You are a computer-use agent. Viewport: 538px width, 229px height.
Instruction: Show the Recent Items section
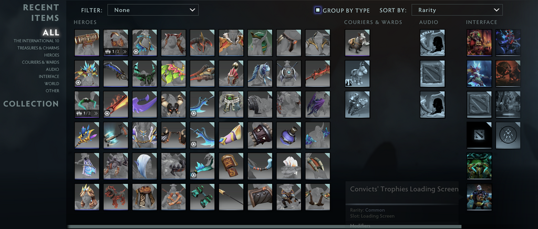click(41, 13)
